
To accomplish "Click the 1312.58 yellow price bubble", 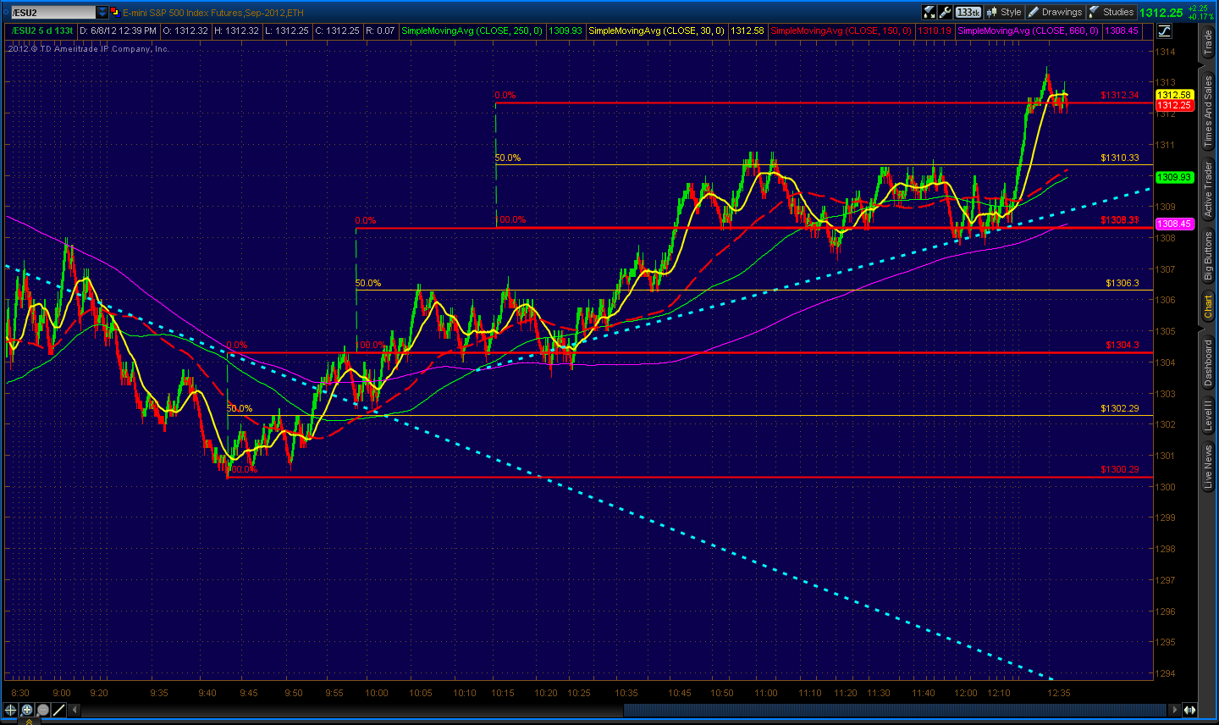I will tap(1174, 95).
